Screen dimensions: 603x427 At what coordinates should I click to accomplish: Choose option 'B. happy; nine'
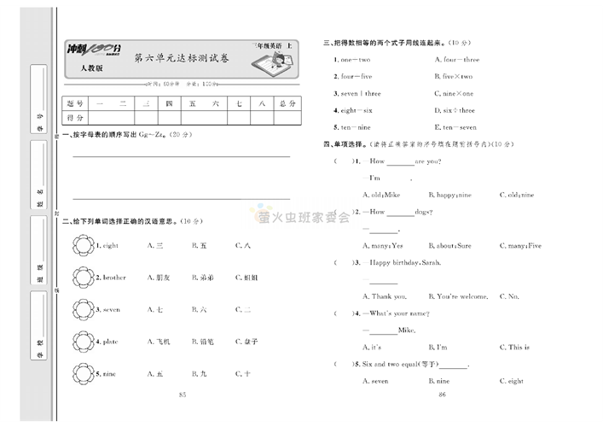(450, 195)
